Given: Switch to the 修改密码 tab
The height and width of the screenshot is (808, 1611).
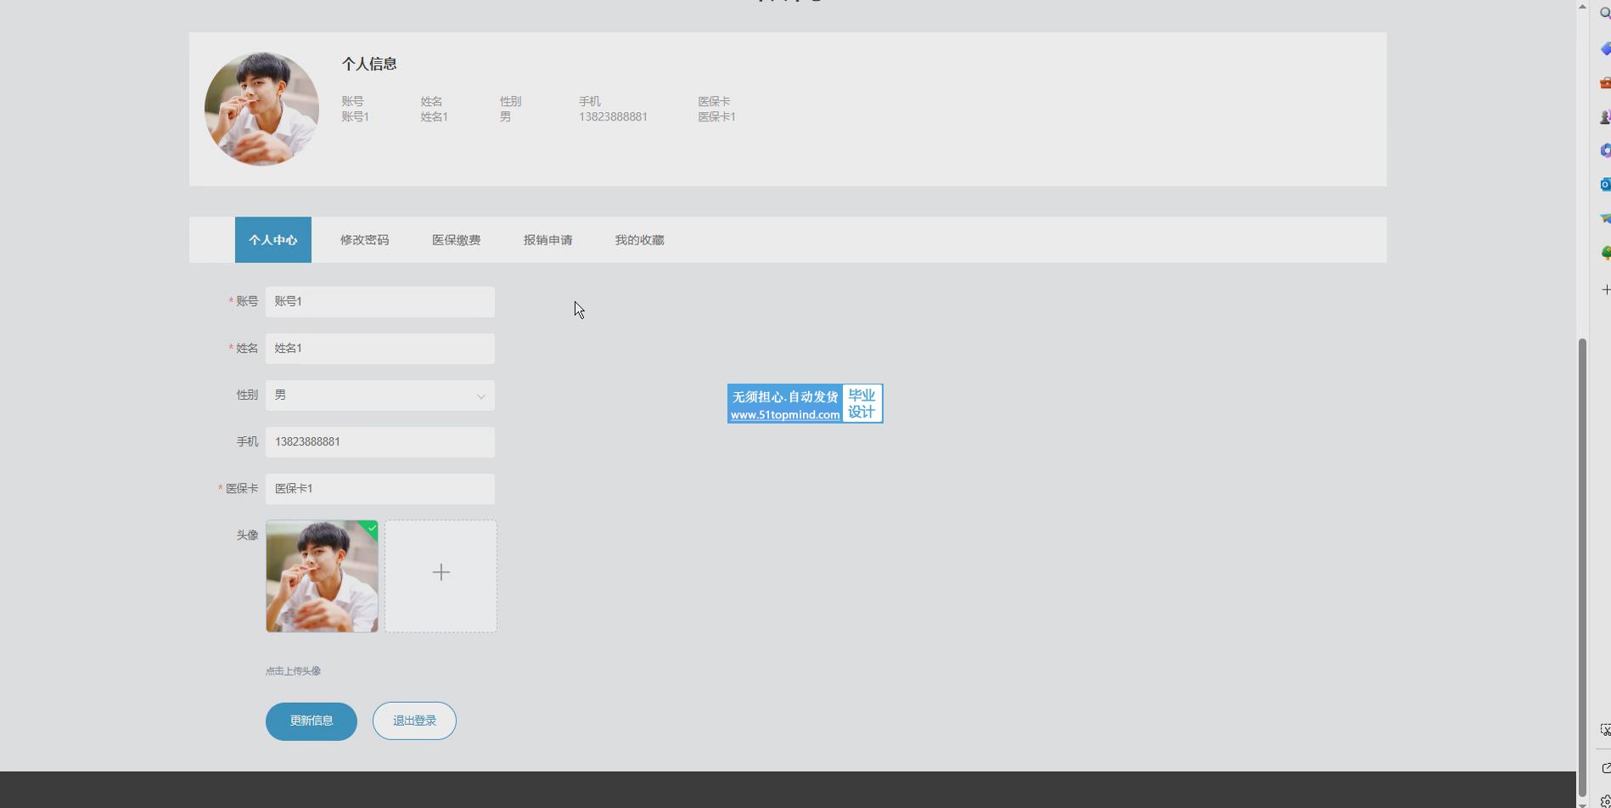Looking at the screenshot, I should click(x=364, y=240).
